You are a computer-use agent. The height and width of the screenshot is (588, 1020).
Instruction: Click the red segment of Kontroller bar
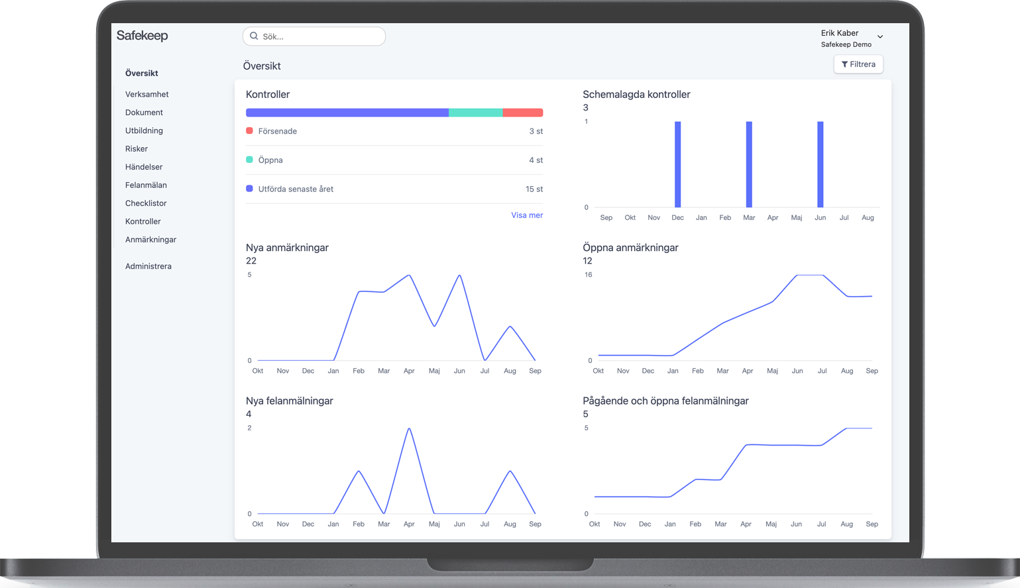523,113
